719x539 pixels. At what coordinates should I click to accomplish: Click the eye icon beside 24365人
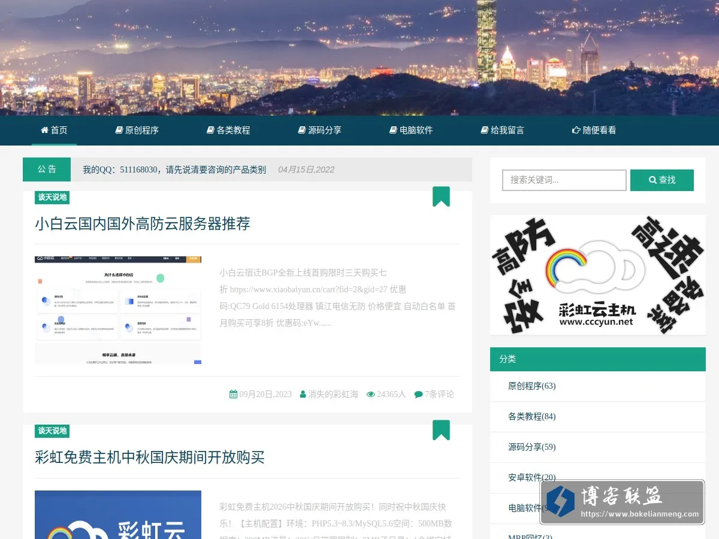(370, 394)
